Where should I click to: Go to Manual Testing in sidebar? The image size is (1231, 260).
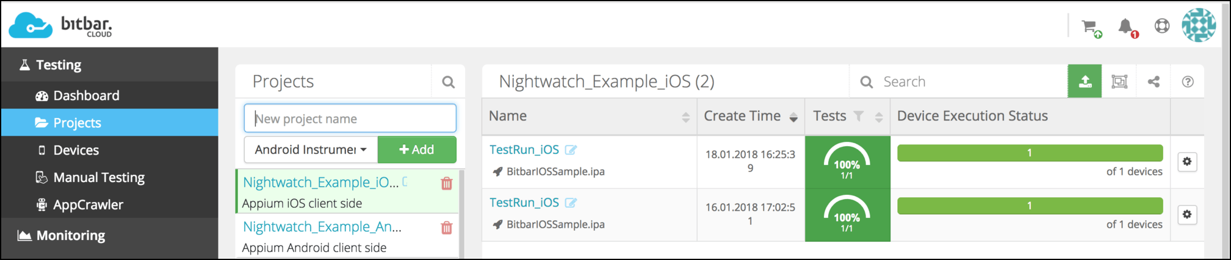(x=98, y=178)
